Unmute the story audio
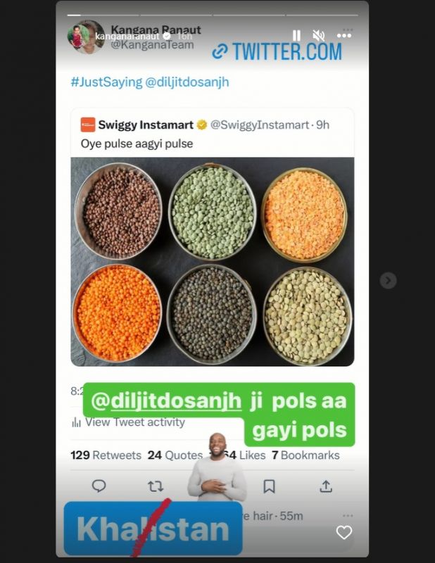435x563 pixels. pos(318,36)
